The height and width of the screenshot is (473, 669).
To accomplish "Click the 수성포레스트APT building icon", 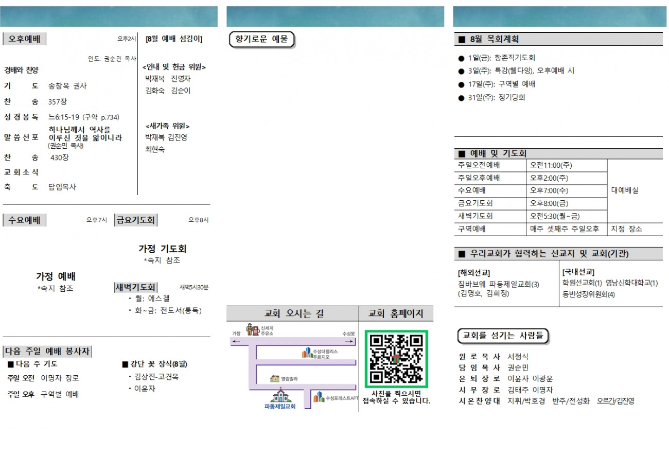I will (x=320, y=397).
